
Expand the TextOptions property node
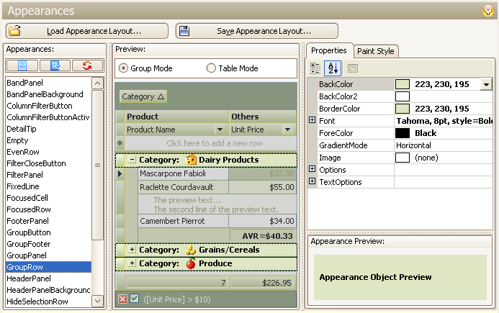(x=313, y=181)
